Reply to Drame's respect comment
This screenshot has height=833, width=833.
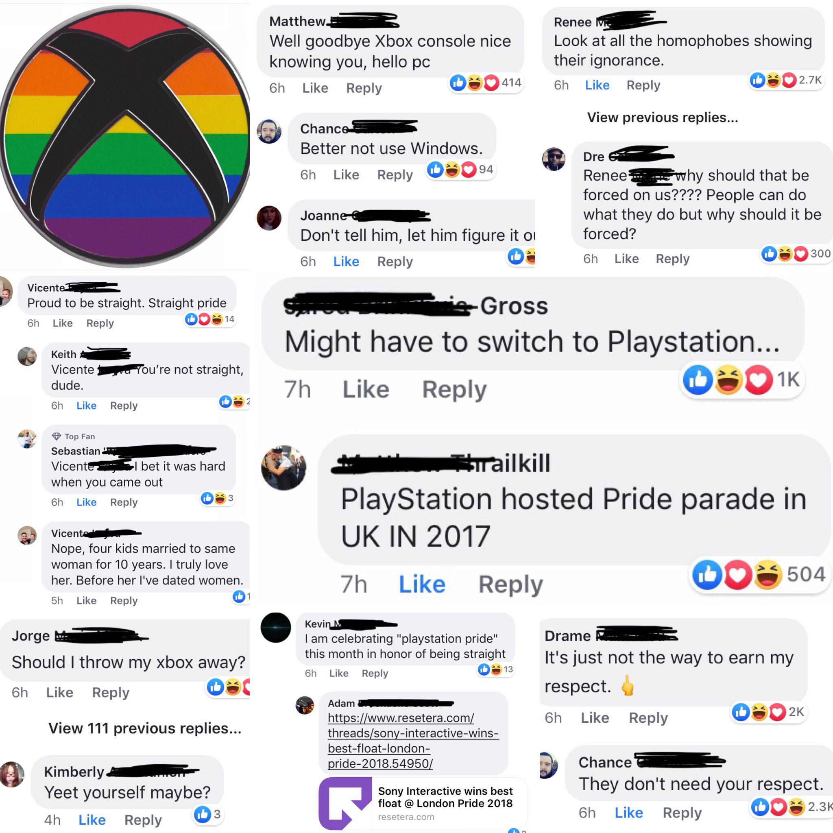(648, 718)
